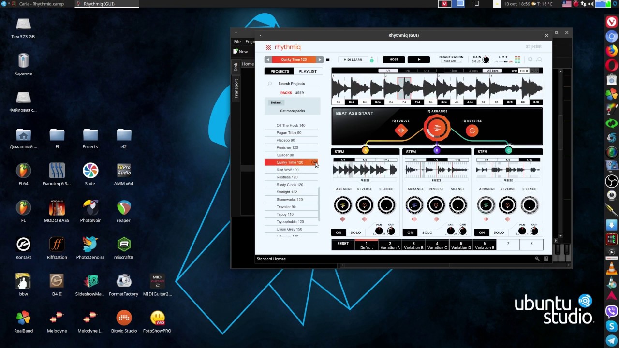
Task: Click the master GAIN knob
Action: (486, 60)
